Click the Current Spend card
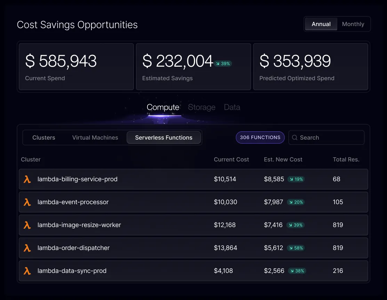Screen dimensions: 387x300 pos(76,67)
